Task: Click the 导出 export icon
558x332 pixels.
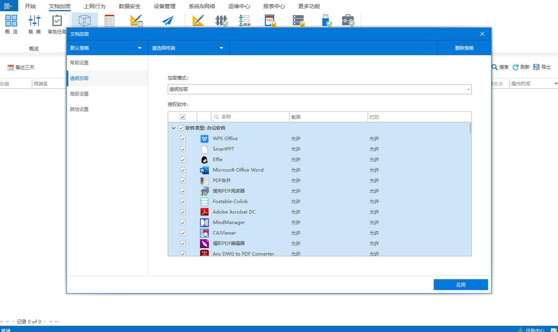Action: (x=536, y=67)
